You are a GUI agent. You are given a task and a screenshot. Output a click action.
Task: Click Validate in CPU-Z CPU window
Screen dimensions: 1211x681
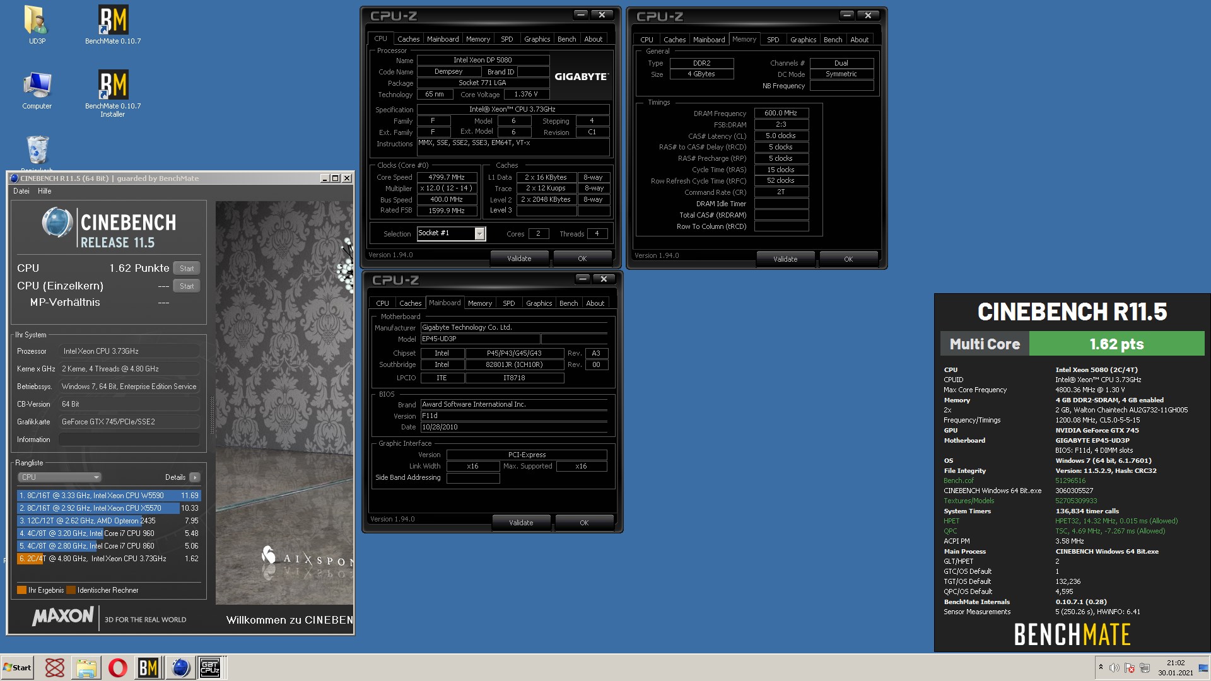click(x=519, y=259)
